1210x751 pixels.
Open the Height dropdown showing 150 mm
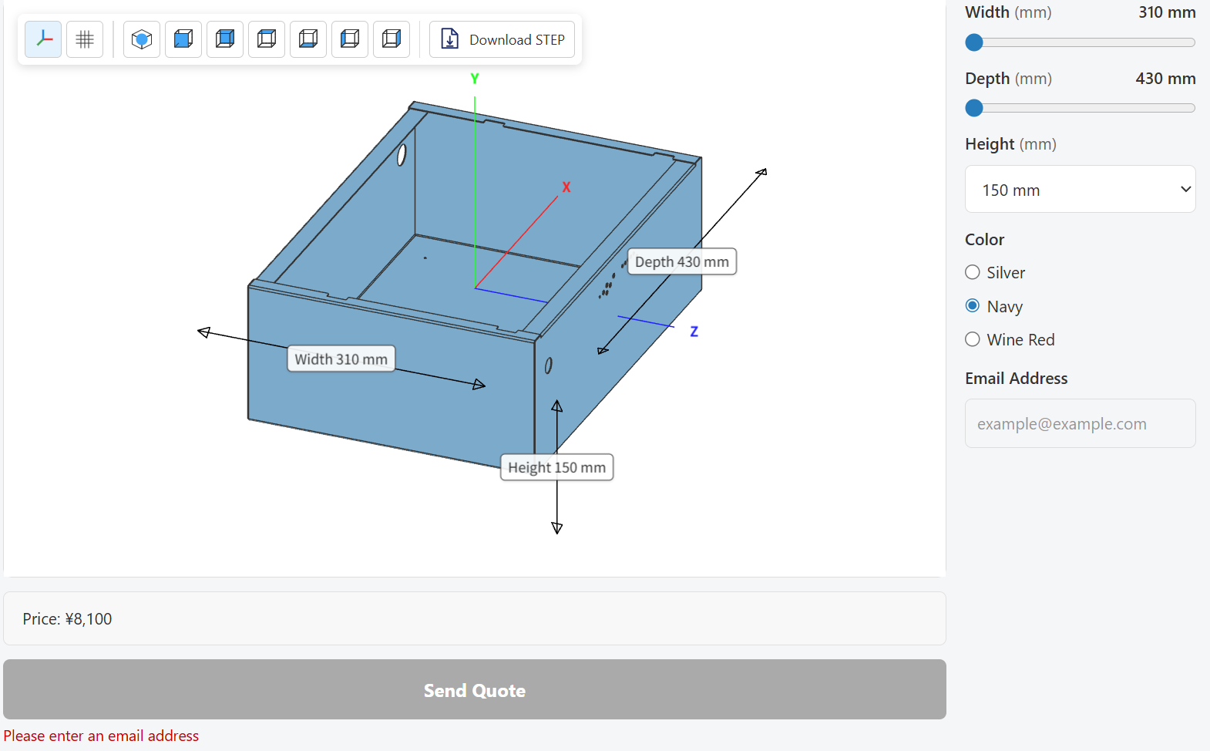[1081, 189]
